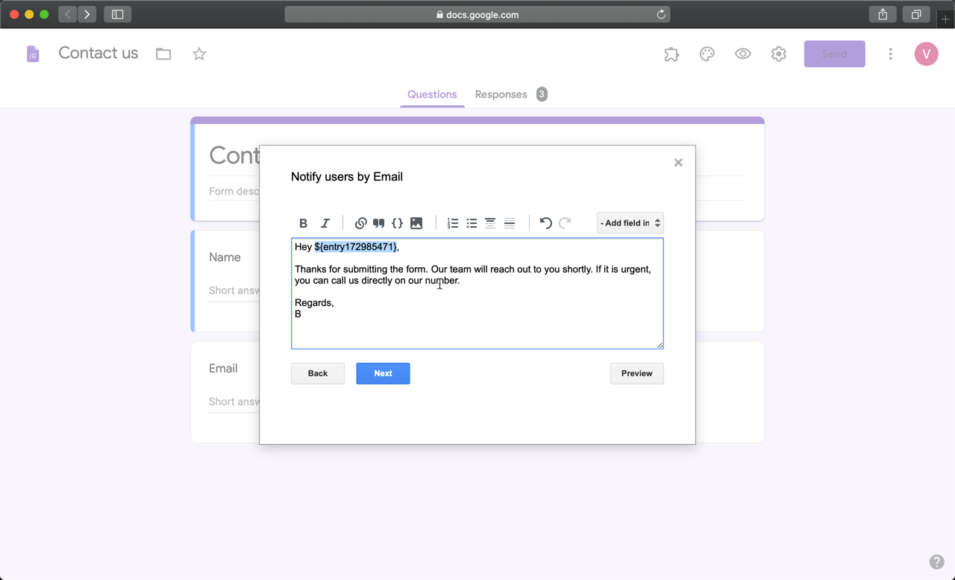The width and height of the screenshot is (955, 580).
Task: Open the Add-ons puzzle piece menu
Action: [x=671, y=54]
